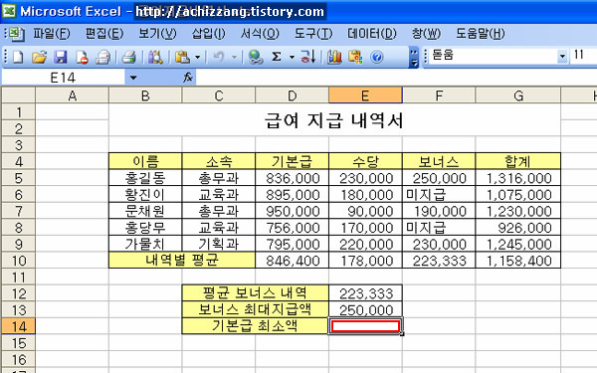597x373 pixels.
Task: Open the 편집(E) menu
Action: pos(104,34)
